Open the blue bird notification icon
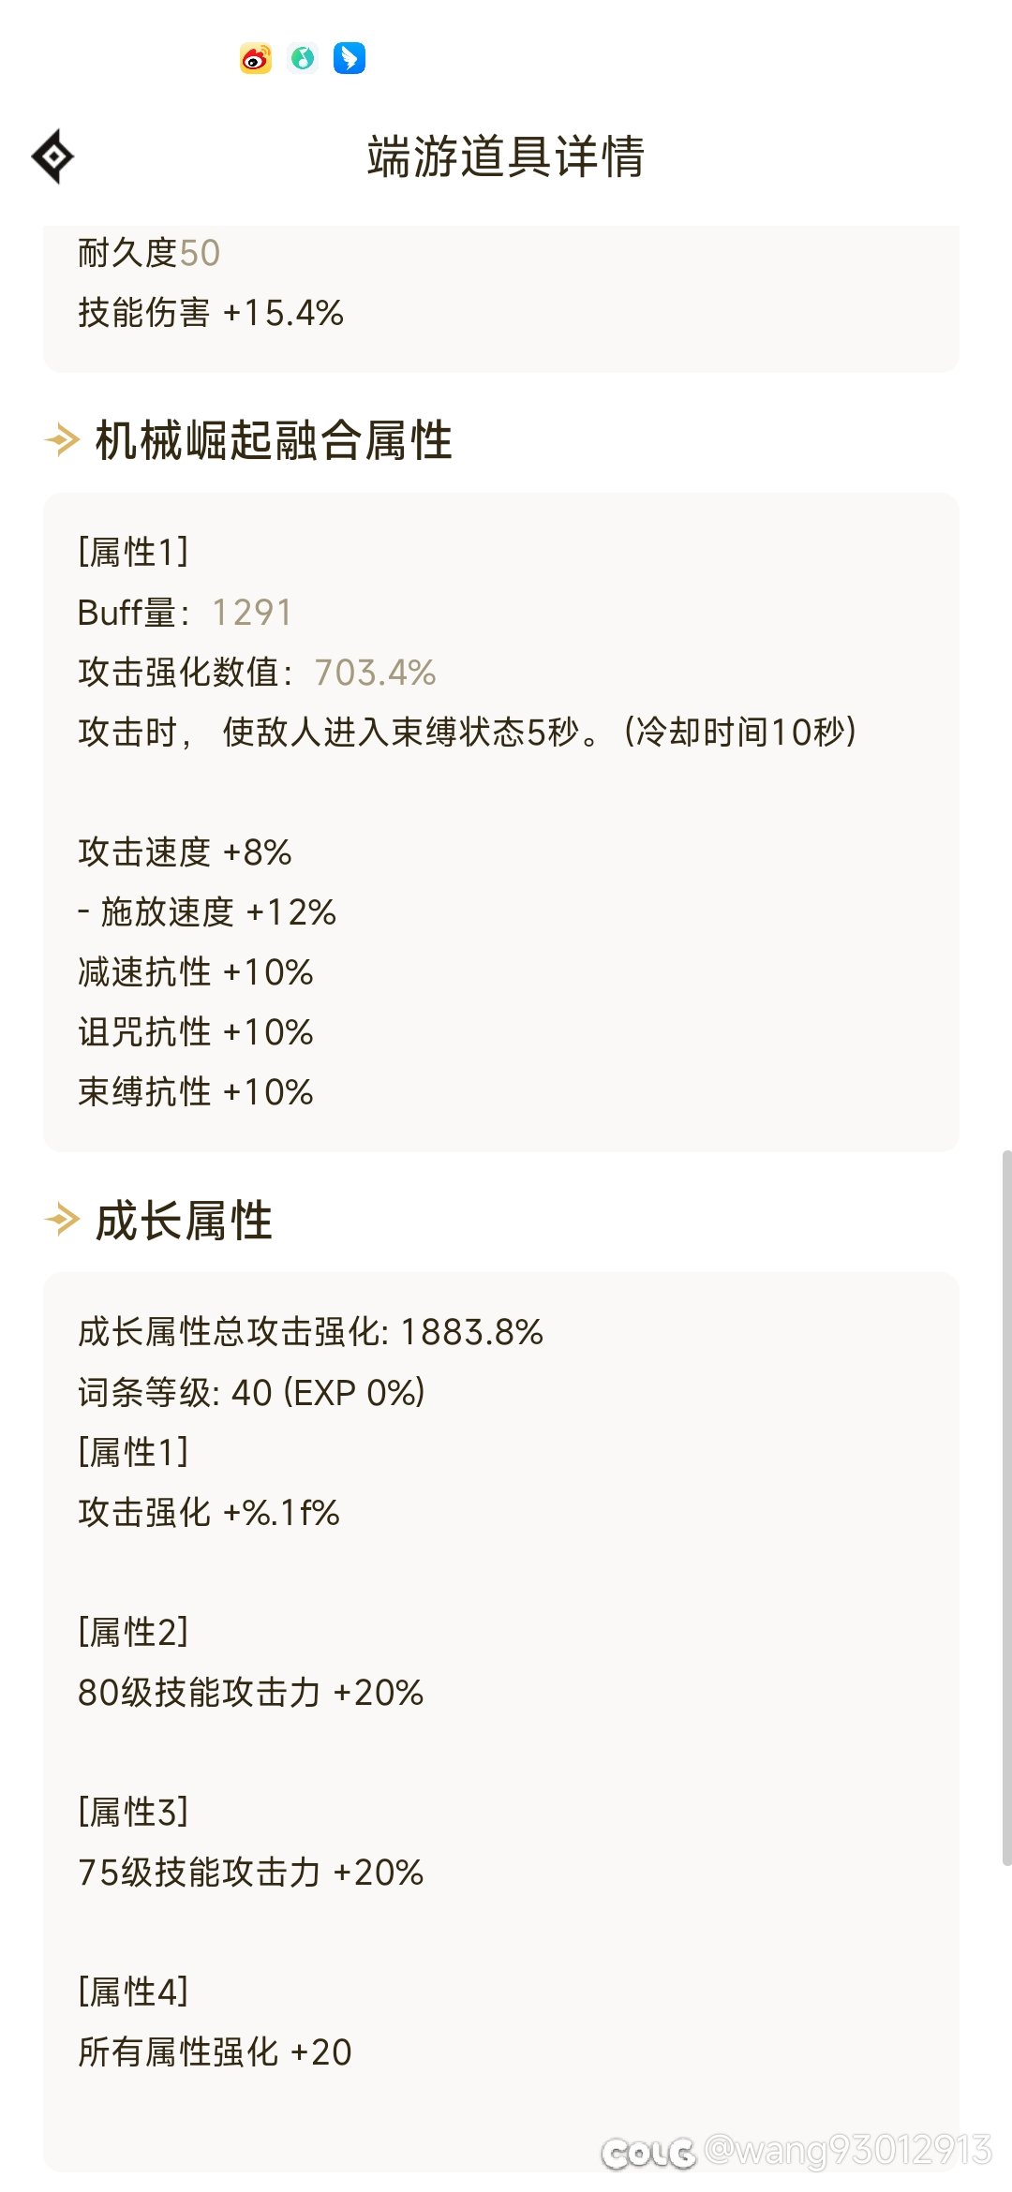This screenshot has width=1012, height=2192. pos(350,58)
